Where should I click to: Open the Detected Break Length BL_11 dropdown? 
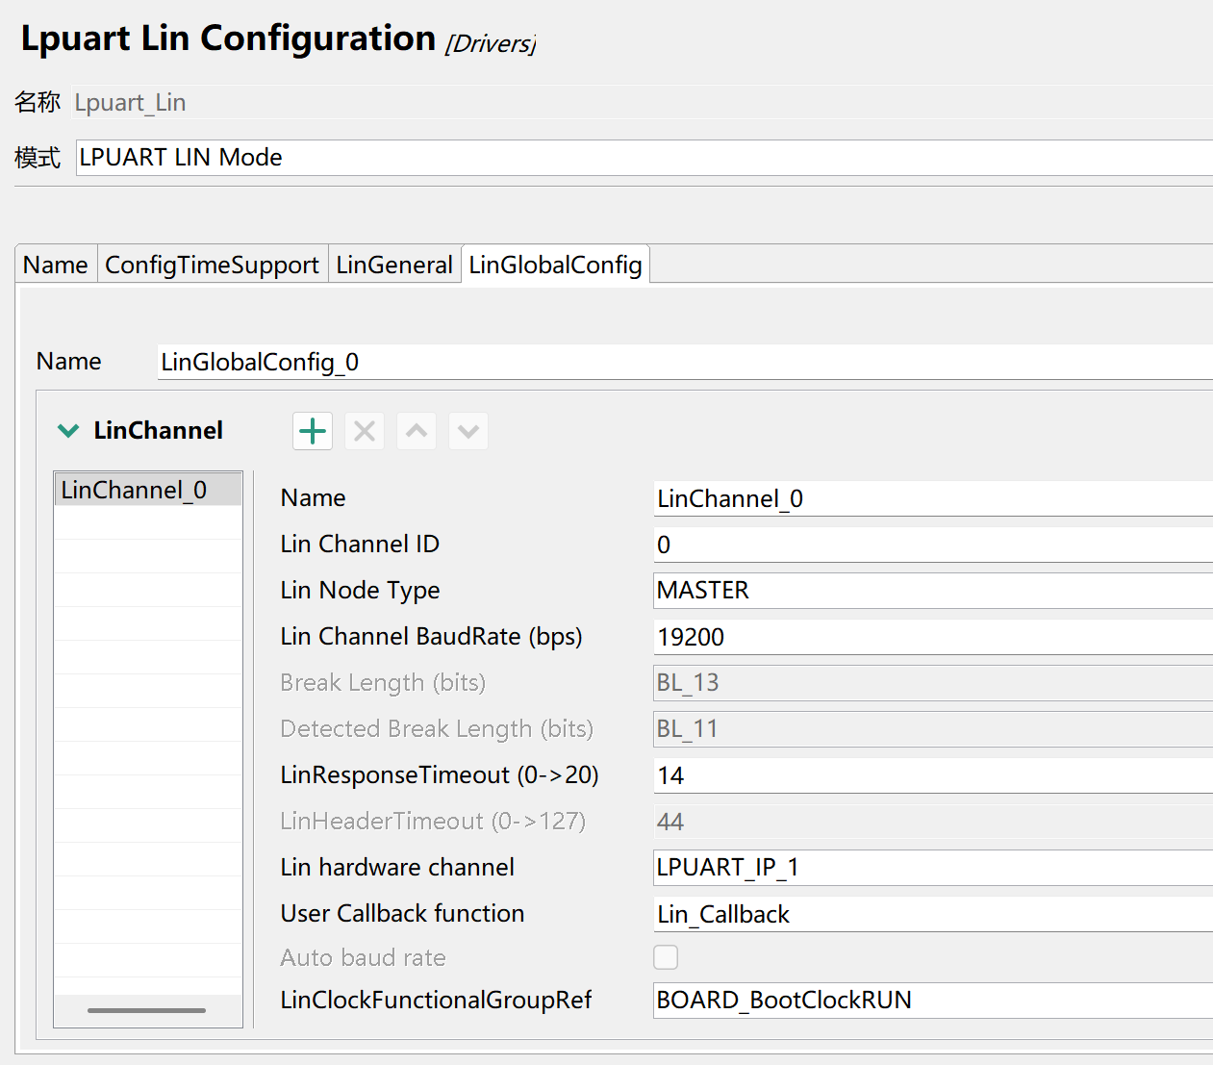pos(933,729)
